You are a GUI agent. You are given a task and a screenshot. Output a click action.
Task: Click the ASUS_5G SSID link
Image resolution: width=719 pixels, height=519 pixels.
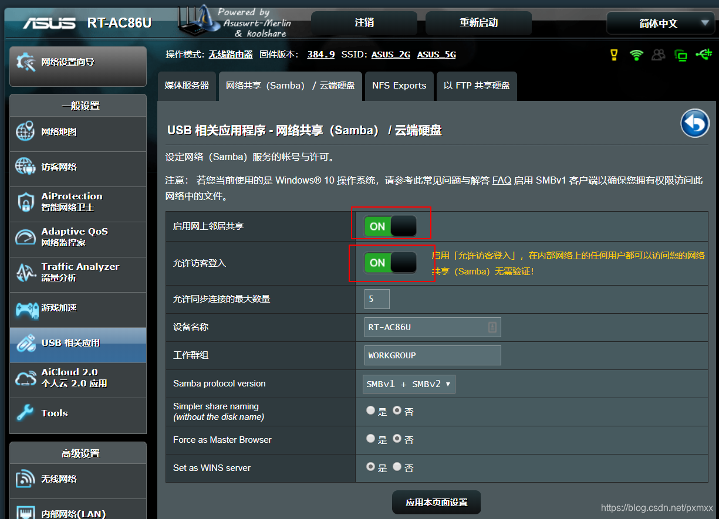coord(437,55)
